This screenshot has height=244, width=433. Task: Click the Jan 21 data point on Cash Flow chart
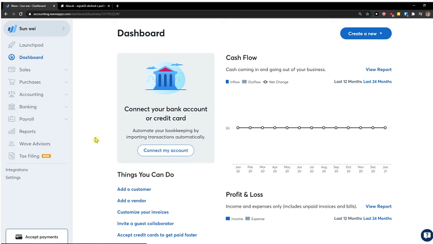click(x=385, y=128)
